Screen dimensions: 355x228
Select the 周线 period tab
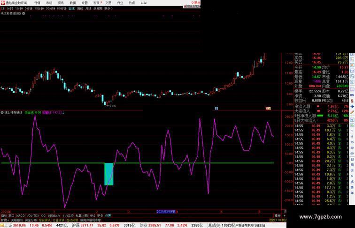pos(80,8)
